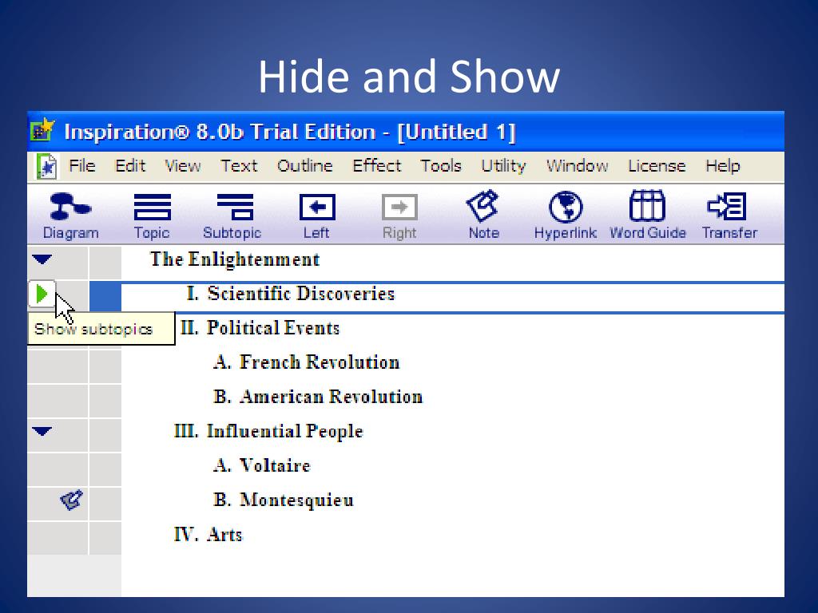Collapse The Enlightenment main topic
The width and height of the screenshot is (818, 613).
click(42, 259)
